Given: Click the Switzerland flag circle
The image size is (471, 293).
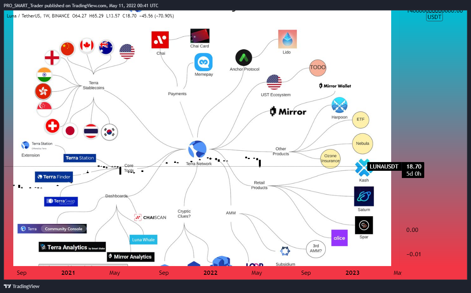Looking at the screenshot, I should (x=52, y=126).
